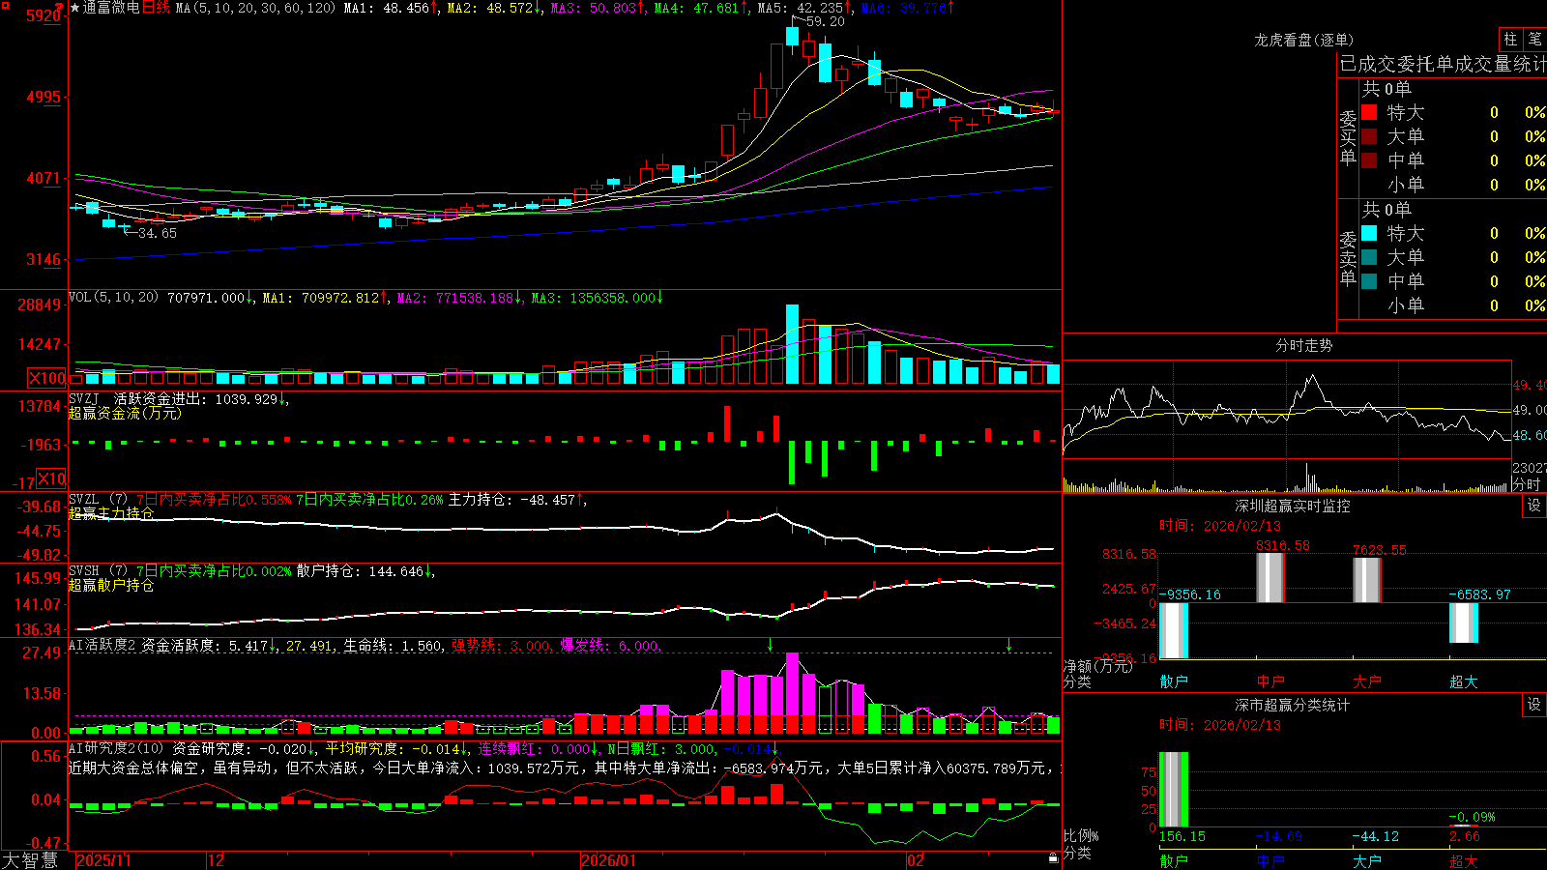
Task: Click the 超赢散户持仓 yellow label
Action: point(111,585)
